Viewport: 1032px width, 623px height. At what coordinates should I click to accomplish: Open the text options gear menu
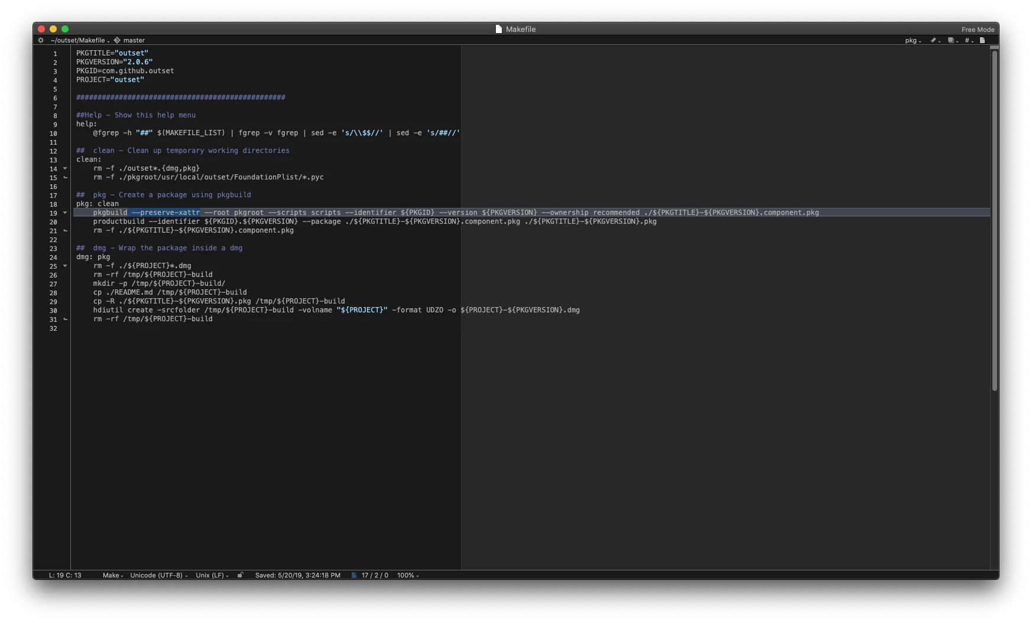click(x=41, y=40)
